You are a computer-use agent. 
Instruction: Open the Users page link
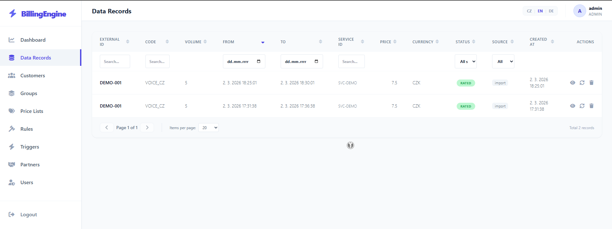pos(41,182)
